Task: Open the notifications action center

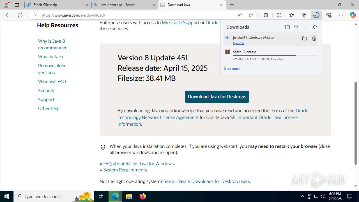Action: (x=350, y=196)
